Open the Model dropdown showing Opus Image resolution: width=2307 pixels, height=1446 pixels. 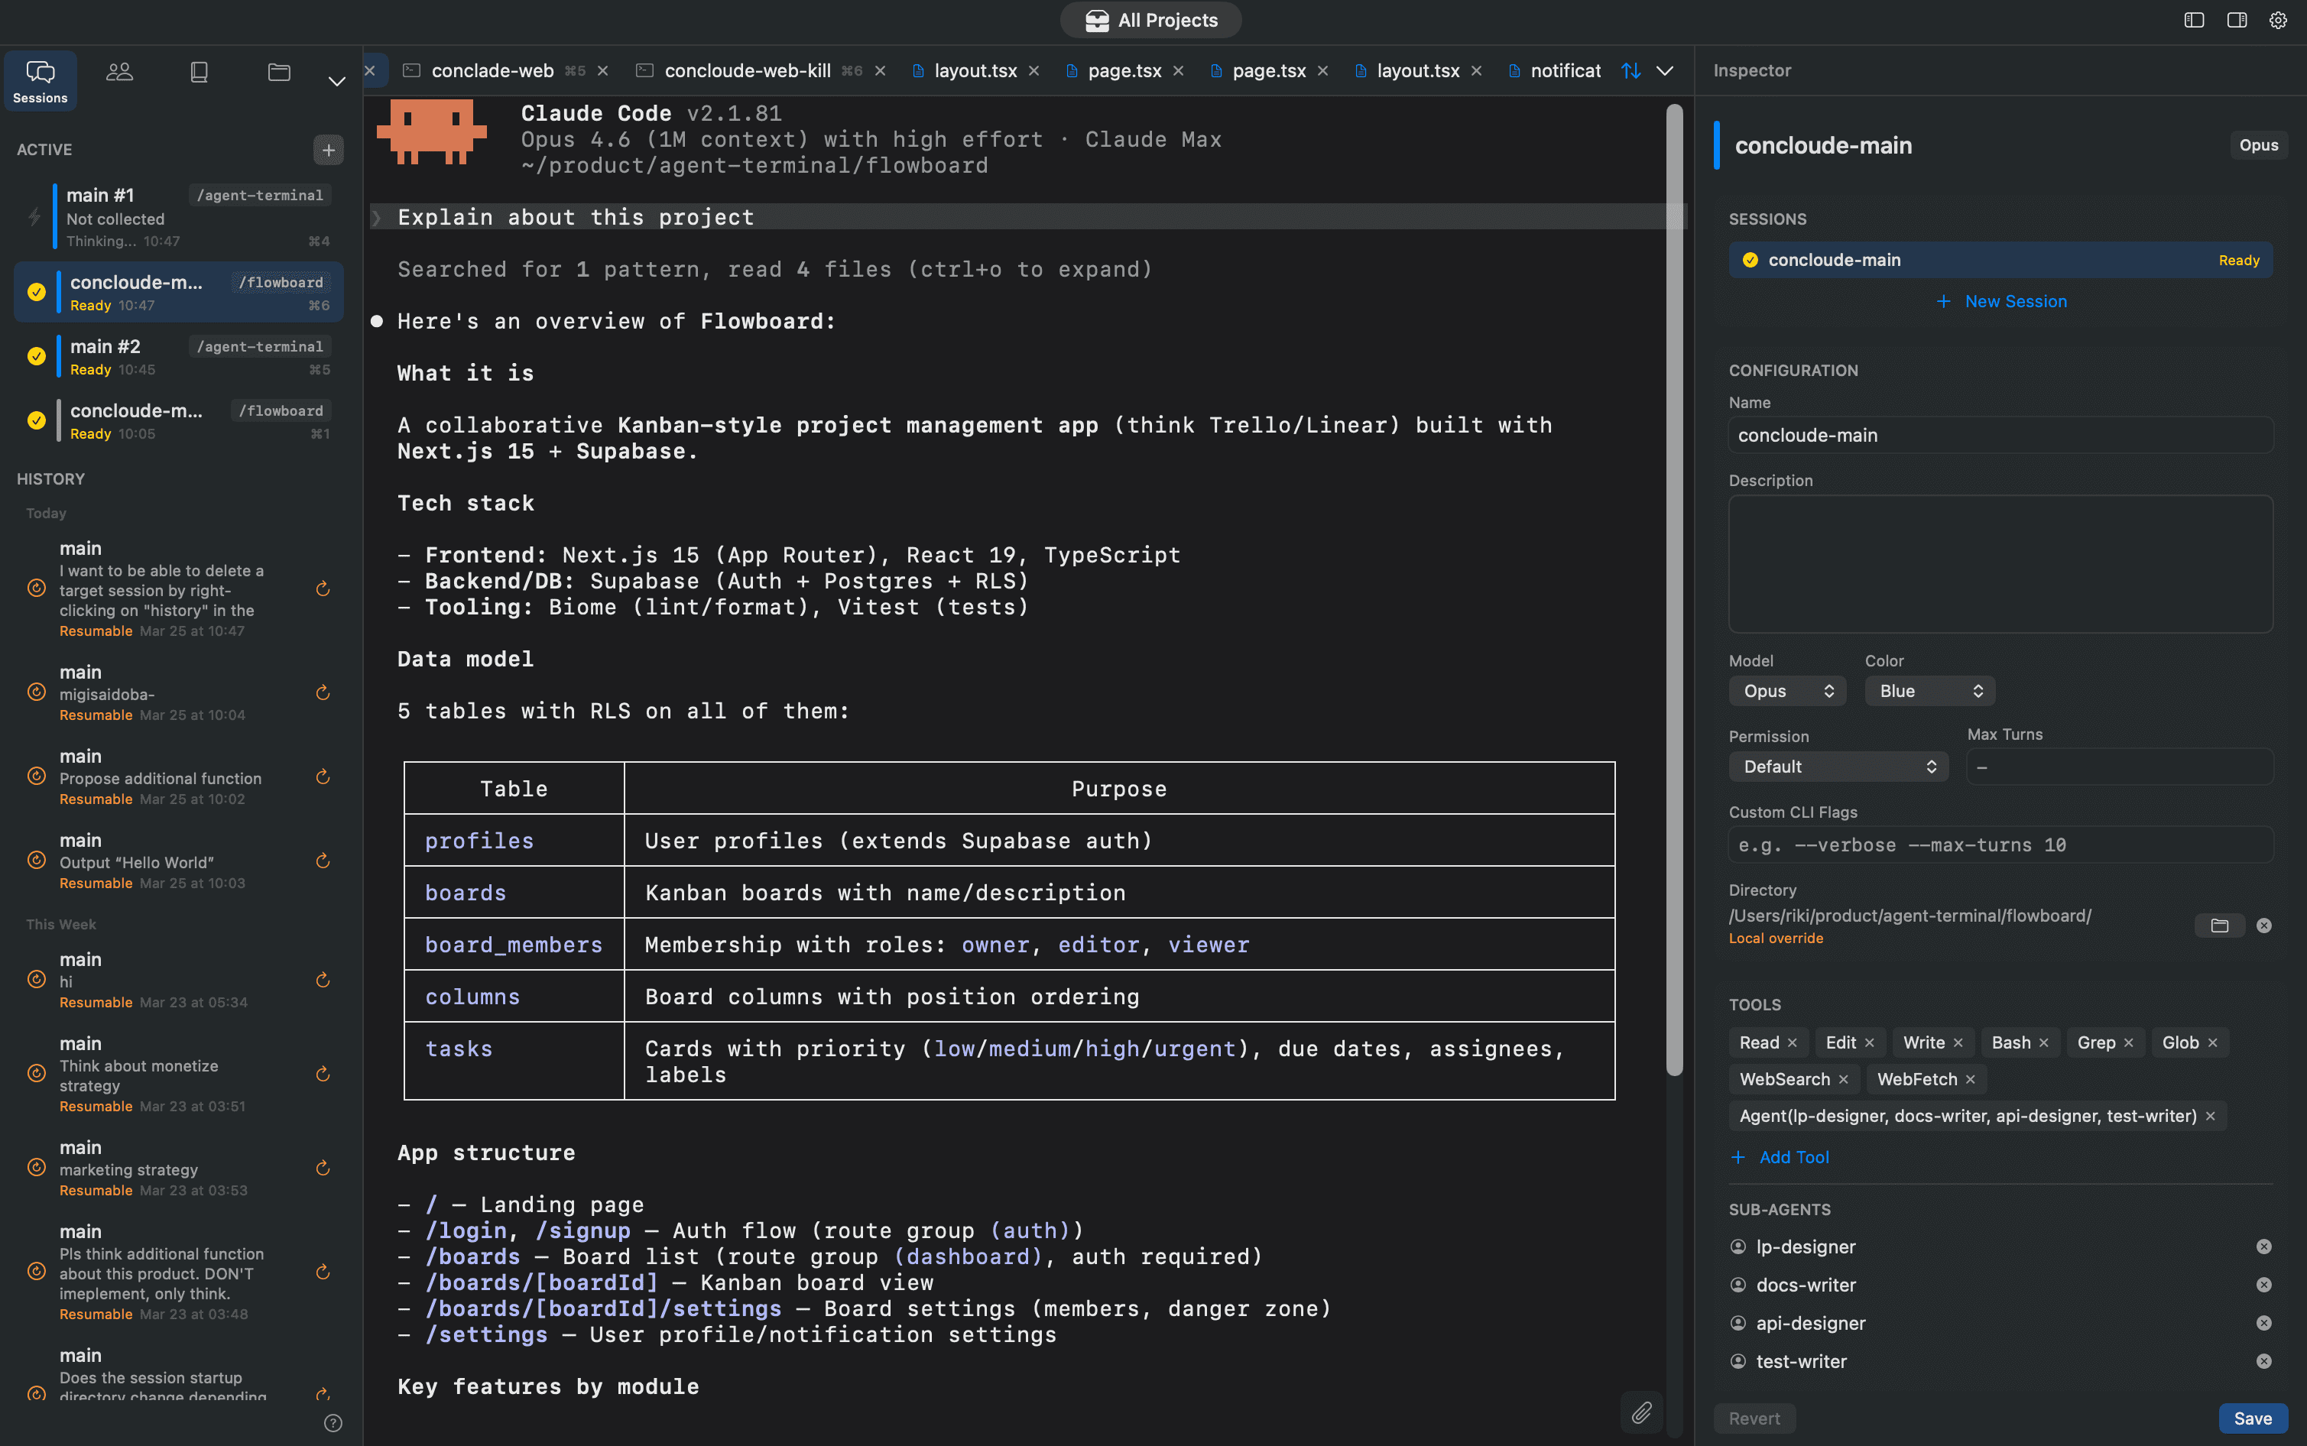click(1786, 690)
